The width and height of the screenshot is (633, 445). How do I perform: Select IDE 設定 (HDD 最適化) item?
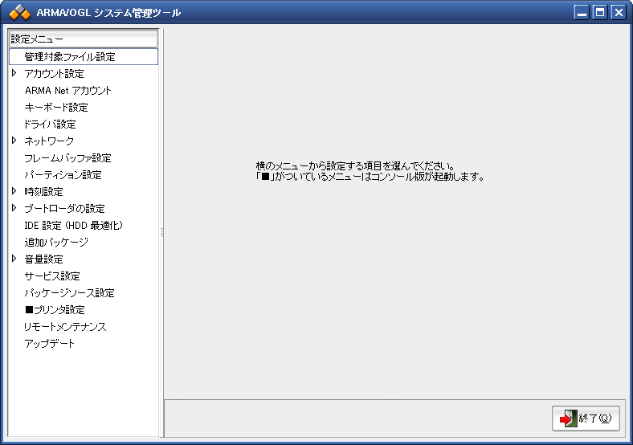(73, 226)
